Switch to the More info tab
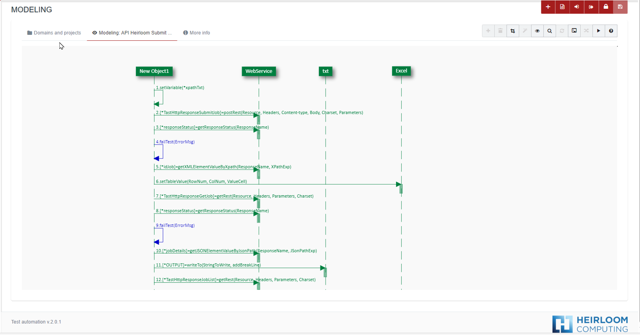Image resolution: width=640 pixels, height=335 pixels. pos(196,33)
